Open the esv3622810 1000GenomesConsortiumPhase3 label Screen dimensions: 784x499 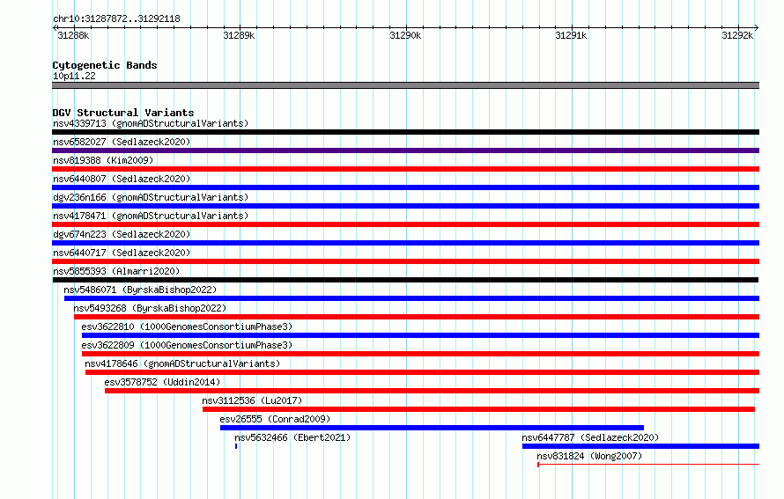(x=187, y=327)
